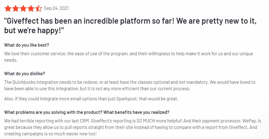Click the first rating star

click(8, 8)
